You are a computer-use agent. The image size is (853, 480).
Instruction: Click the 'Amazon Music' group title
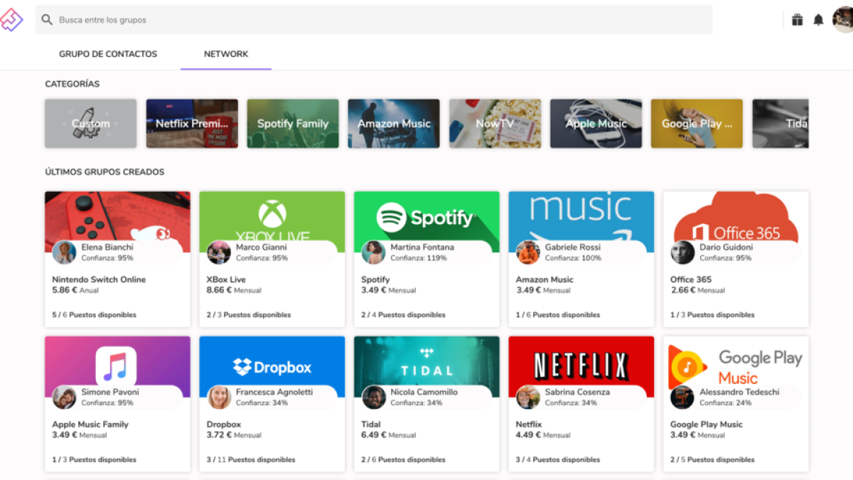[x=544, y=279]
